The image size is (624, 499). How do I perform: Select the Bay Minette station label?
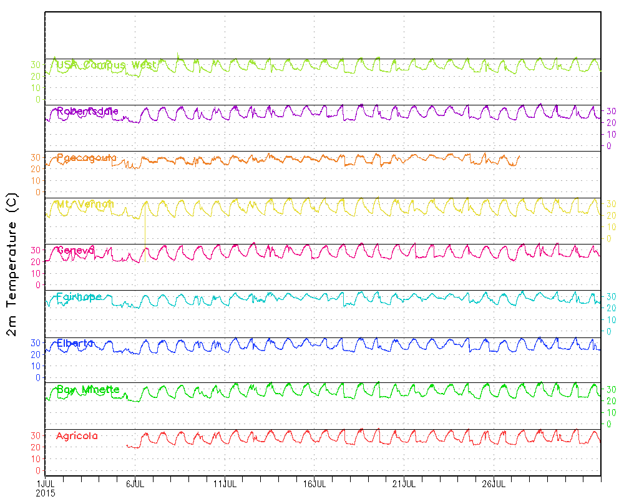click(87, 390)
